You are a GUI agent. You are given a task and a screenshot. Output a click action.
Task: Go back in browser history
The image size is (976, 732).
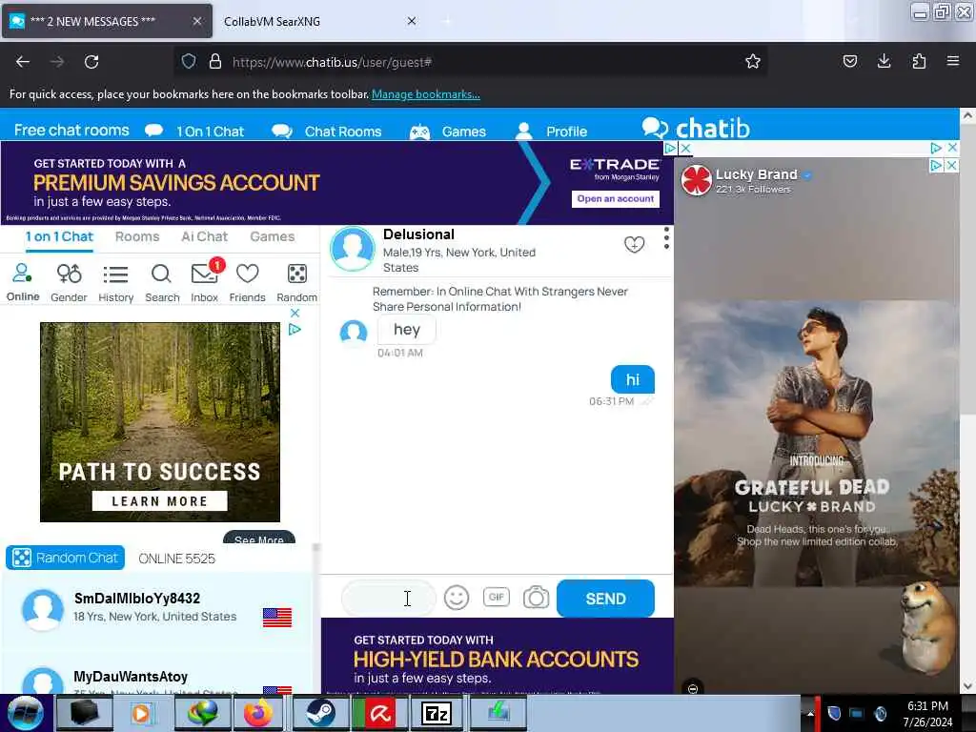[x=23, y=62]
